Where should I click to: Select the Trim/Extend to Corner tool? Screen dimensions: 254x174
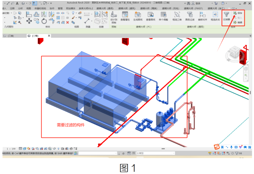click(x=52, y=21)
